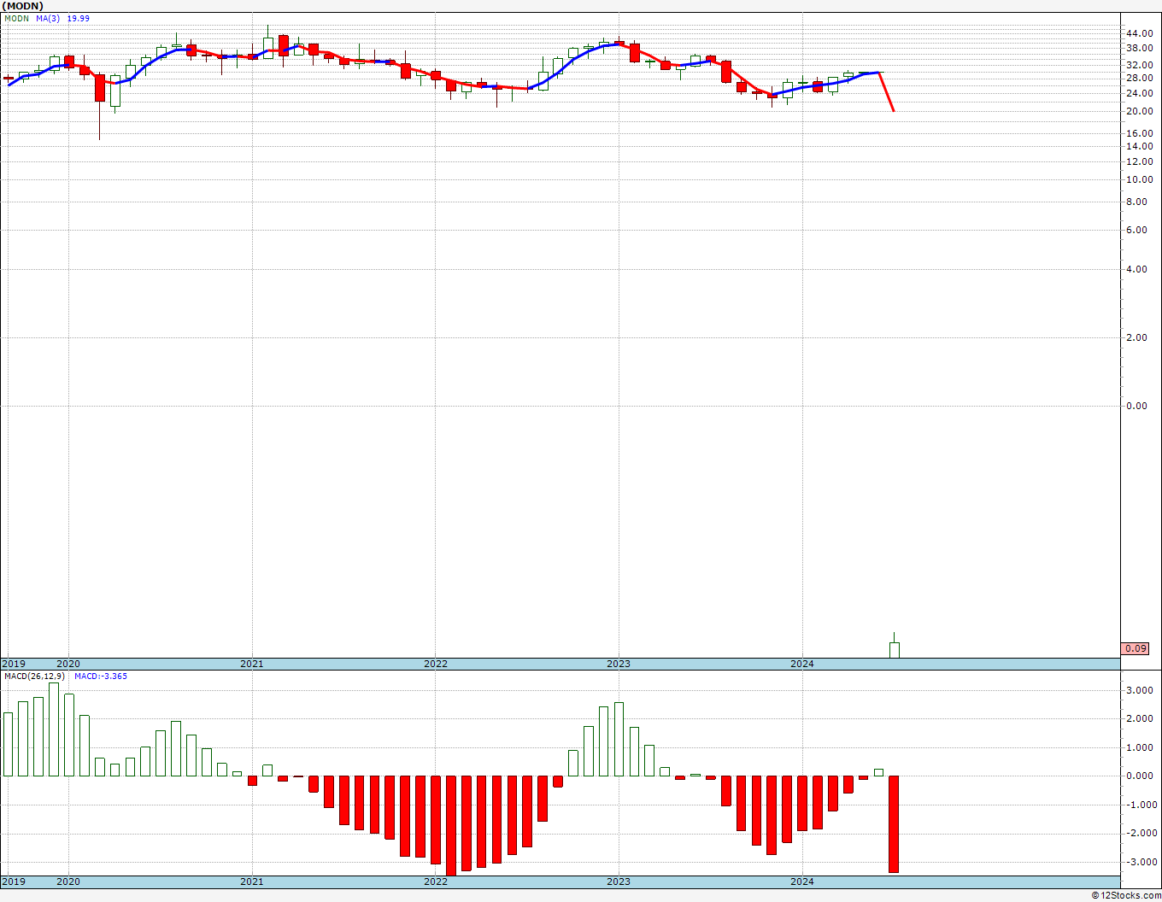Click 2024 on the MACD panel time axis
Viewport: 1162px width, 902px height.
(802, 881)
